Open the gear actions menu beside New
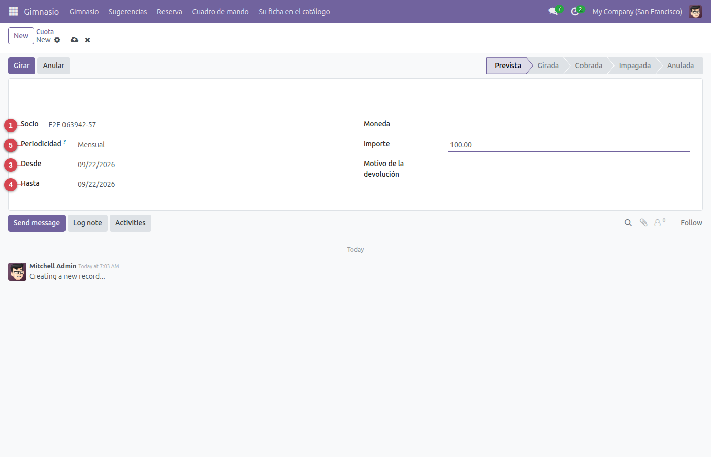 57,40
